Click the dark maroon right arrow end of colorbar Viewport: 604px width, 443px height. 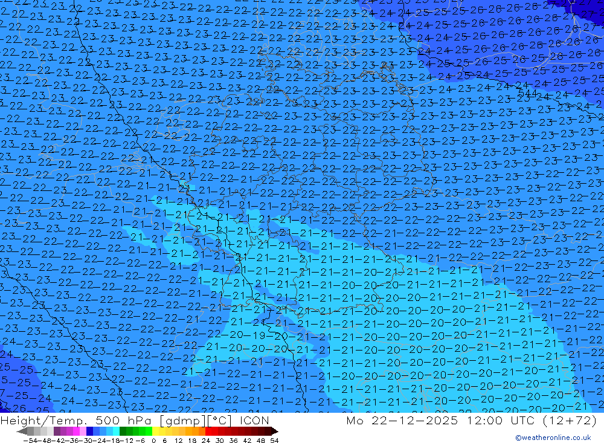coord(275,431)
